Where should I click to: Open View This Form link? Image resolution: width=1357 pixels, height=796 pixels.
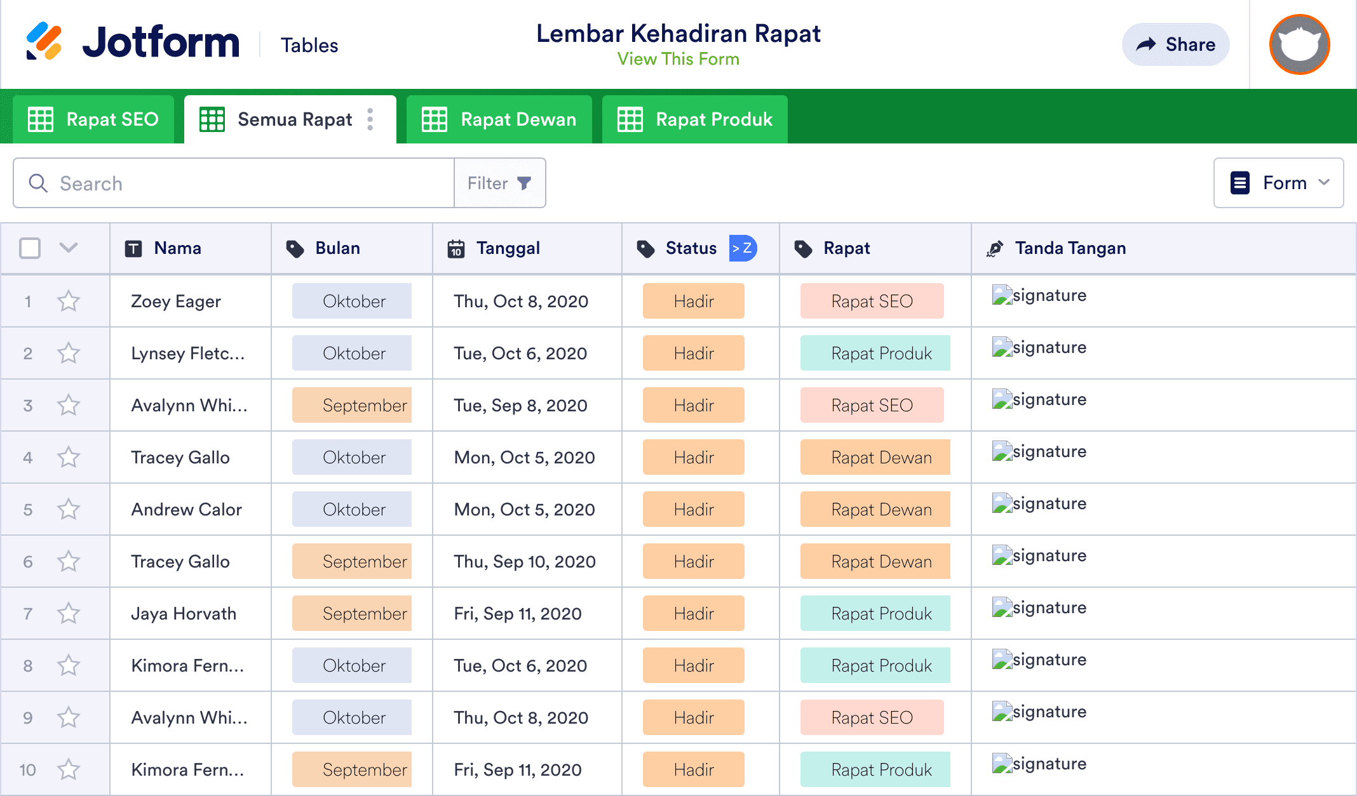[678, 59]
